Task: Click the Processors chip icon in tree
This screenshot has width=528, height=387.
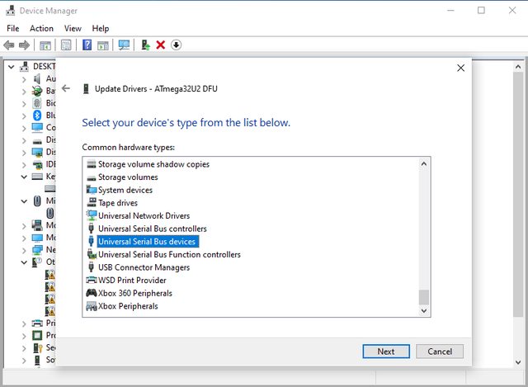Action: tap(37, 335)
